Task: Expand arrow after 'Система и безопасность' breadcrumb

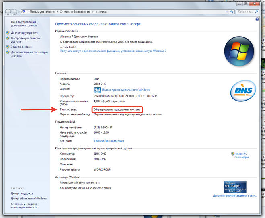Action: pyautogui.click(x=93, y=12)
